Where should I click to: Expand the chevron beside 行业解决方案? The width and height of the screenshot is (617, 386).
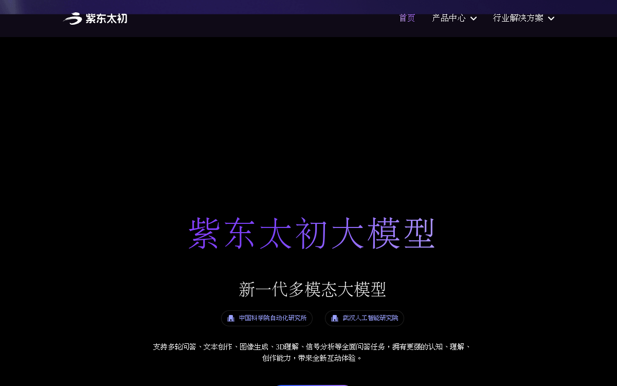tap(551, 19)
